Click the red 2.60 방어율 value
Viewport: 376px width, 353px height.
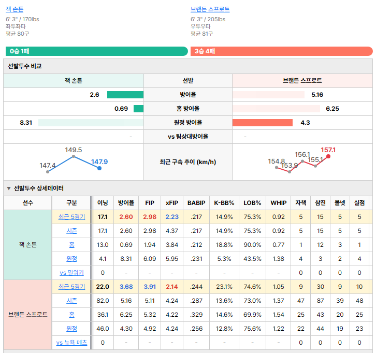tap(126, 217)
